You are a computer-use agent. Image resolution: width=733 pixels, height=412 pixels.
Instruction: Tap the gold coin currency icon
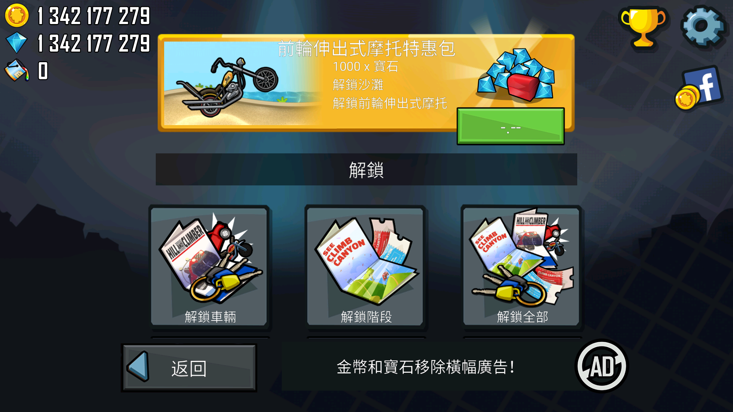pyautogui.click(x=17, y=16)
